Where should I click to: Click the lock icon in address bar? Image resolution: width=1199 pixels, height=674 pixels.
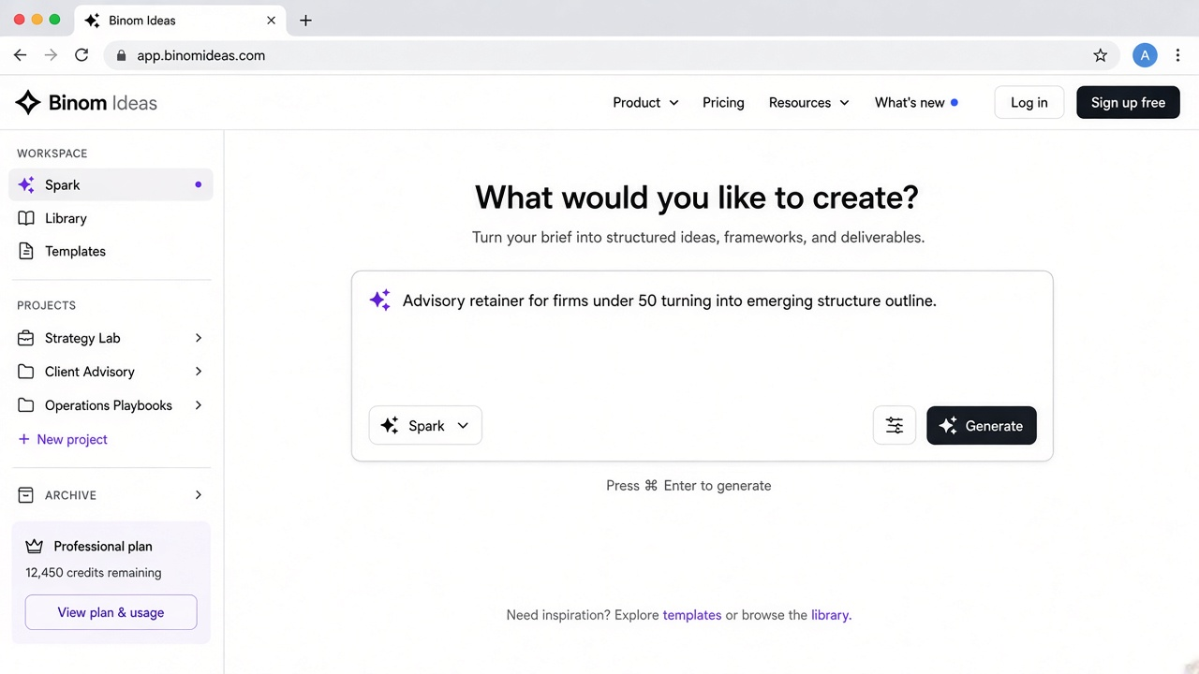tap(121, 55)
